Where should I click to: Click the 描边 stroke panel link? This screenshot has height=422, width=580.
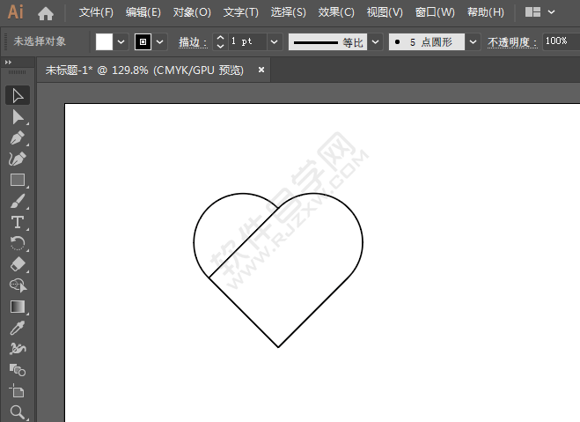(192, 41)
